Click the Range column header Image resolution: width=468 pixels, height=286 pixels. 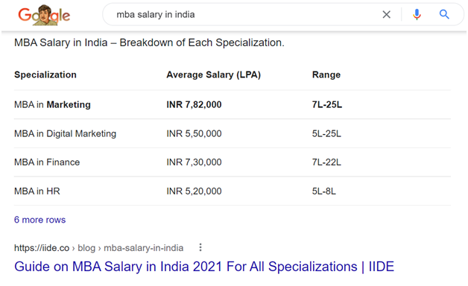(326, 75)
